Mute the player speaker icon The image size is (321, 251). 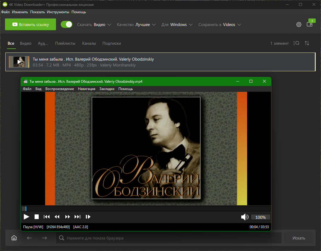[245, 217]
